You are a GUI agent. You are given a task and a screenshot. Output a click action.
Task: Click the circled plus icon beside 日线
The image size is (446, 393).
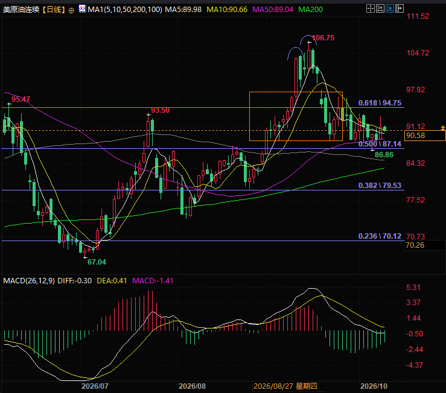(x=71, y=10)
